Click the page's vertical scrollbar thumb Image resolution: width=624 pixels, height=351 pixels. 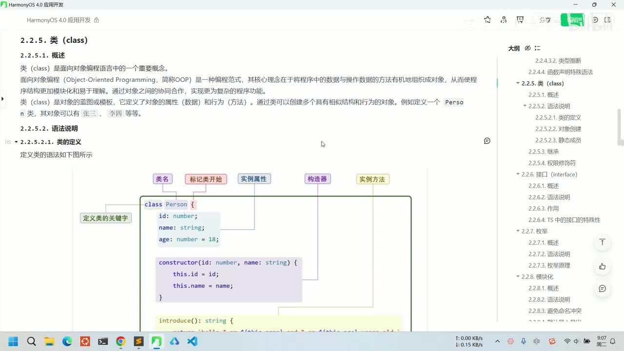click(620, 127)
